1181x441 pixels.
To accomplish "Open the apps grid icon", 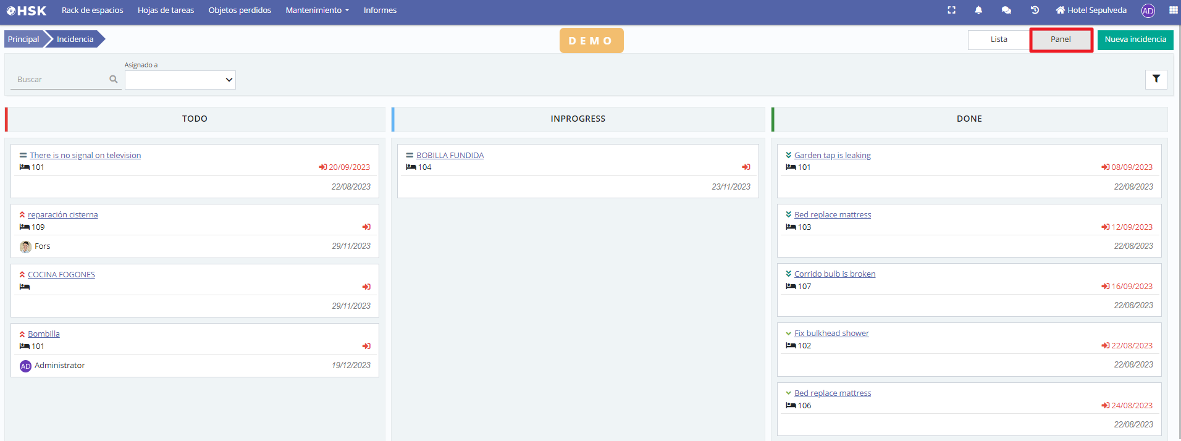I will 1173,10.
